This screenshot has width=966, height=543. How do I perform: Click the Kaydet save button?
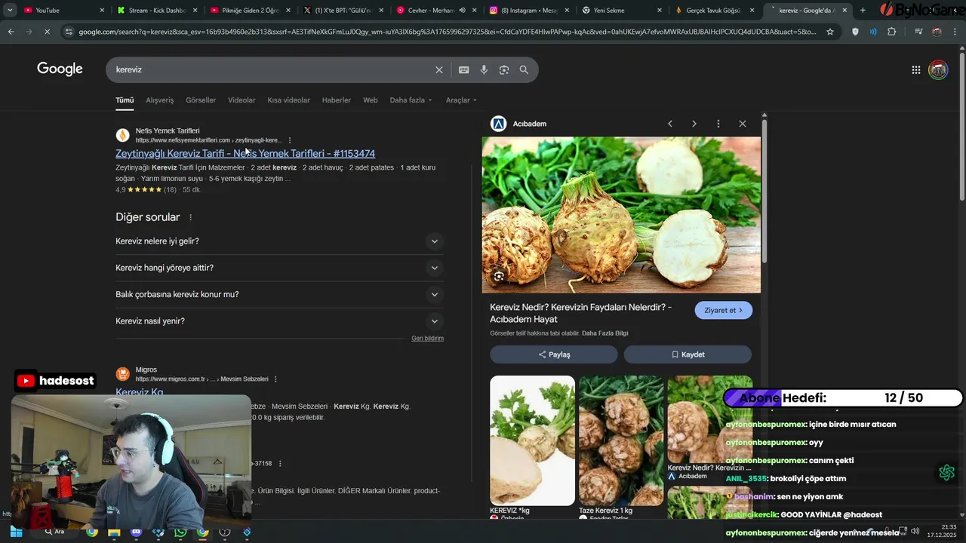(x=688, y=354)
